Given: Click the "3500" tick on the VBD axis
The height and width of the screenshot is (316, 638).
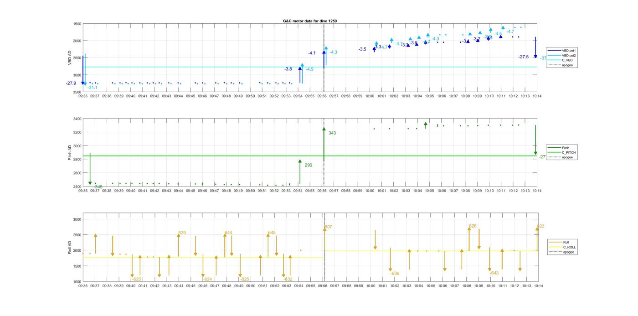Looking at the screenshot, I should pos(77,92).
